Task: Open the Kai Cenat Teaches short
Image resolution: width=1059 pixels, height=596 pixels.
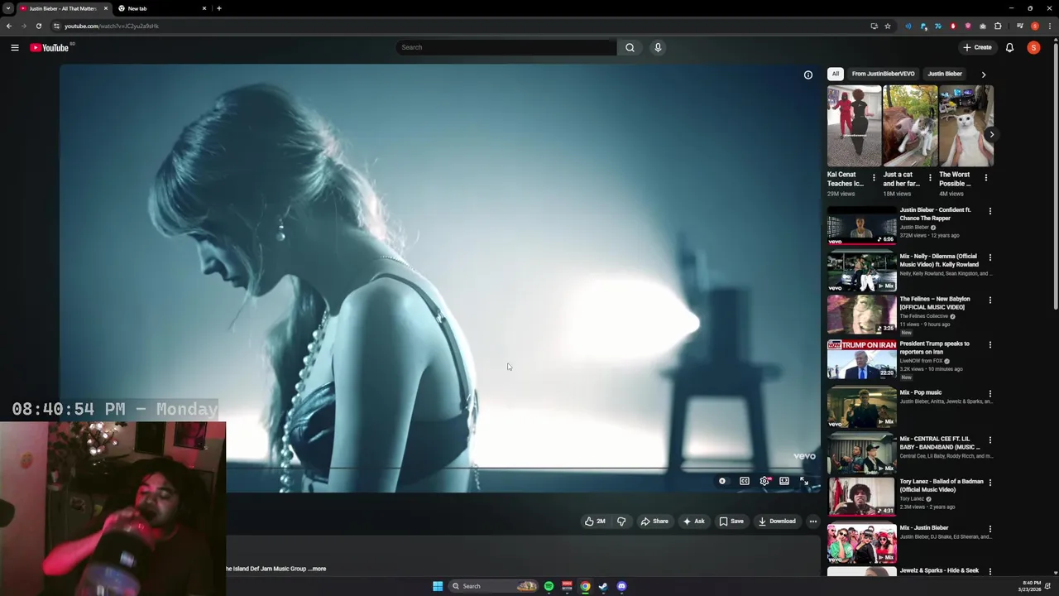Action: coord(854,126)
